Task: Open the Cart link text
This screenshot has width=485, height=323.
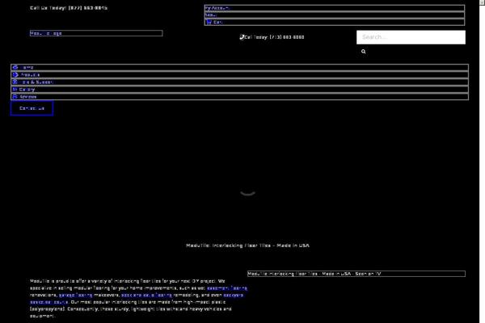Action: 217,23
